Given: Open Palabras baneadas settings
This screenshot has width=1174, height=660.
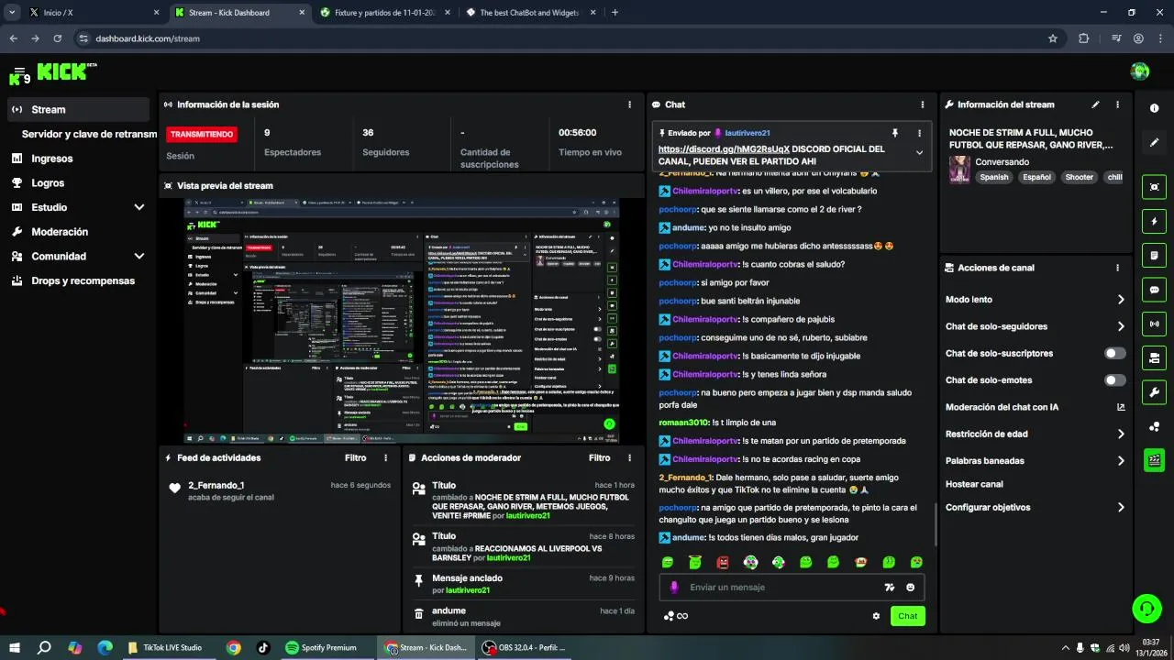Looking at the screenshot, I should [x=1035, y=460].
